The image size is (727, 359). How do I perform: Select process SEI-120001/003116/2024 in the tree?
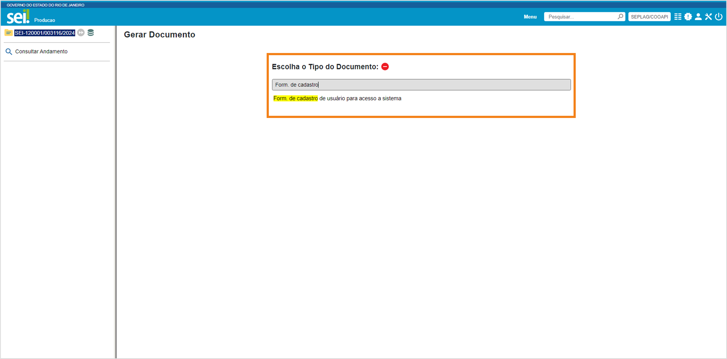45,33
